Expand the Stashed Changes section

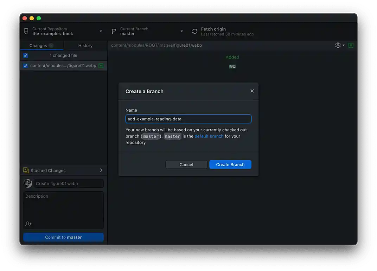102,170
